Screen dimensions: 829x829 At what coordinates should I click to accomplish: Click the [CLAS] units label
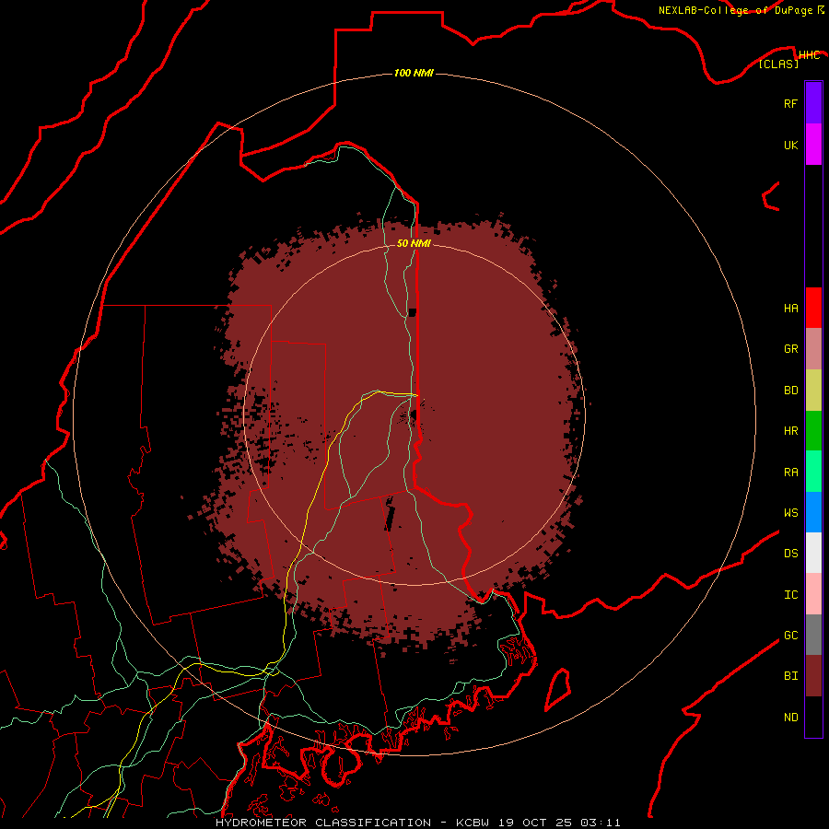(x=778, y=64)
